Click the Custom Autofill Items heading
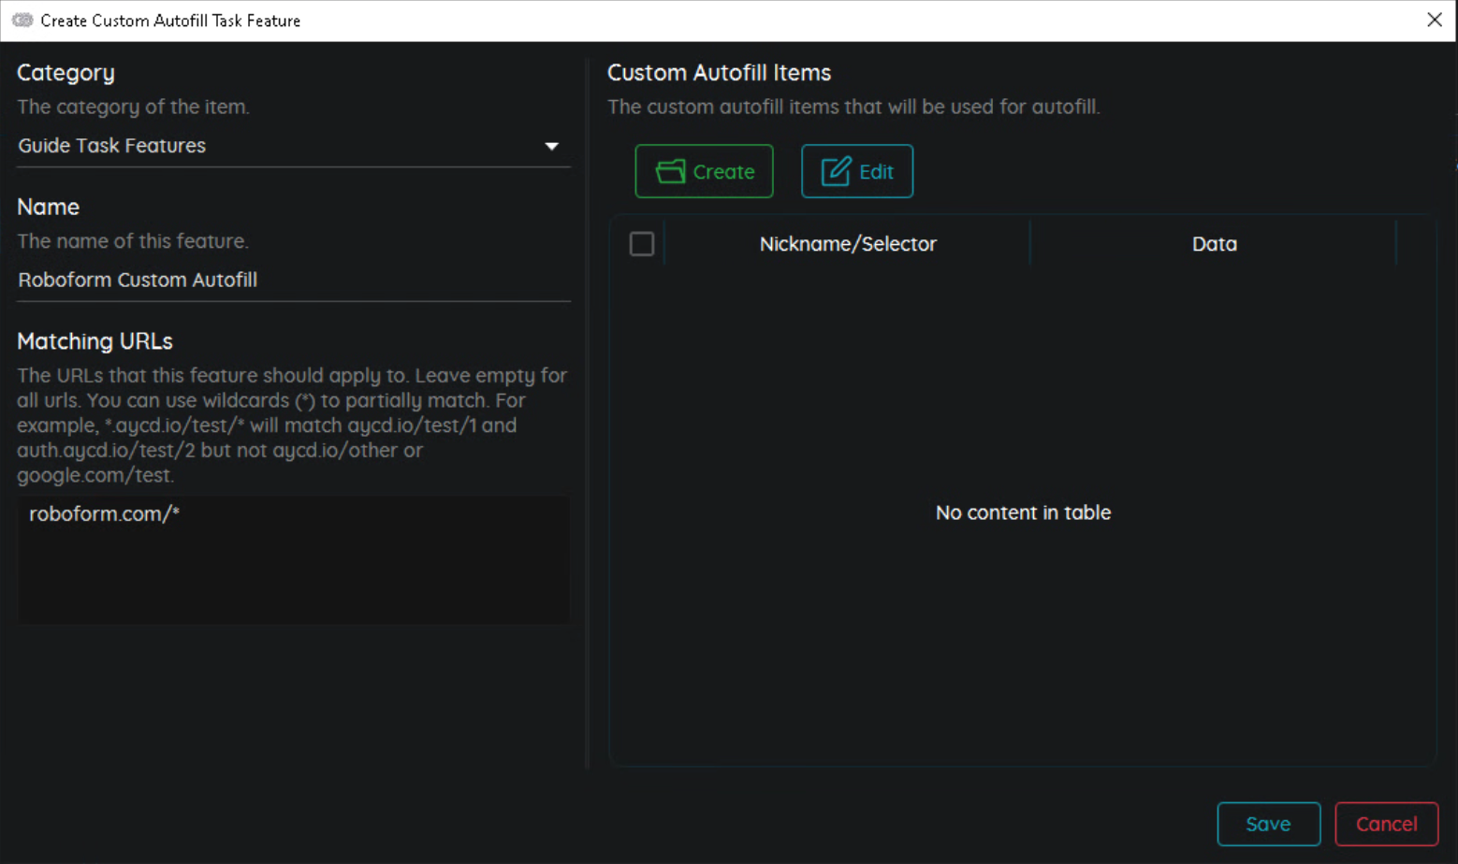The width and height of the screenshot is (1458, 864). tap(719, 73)
